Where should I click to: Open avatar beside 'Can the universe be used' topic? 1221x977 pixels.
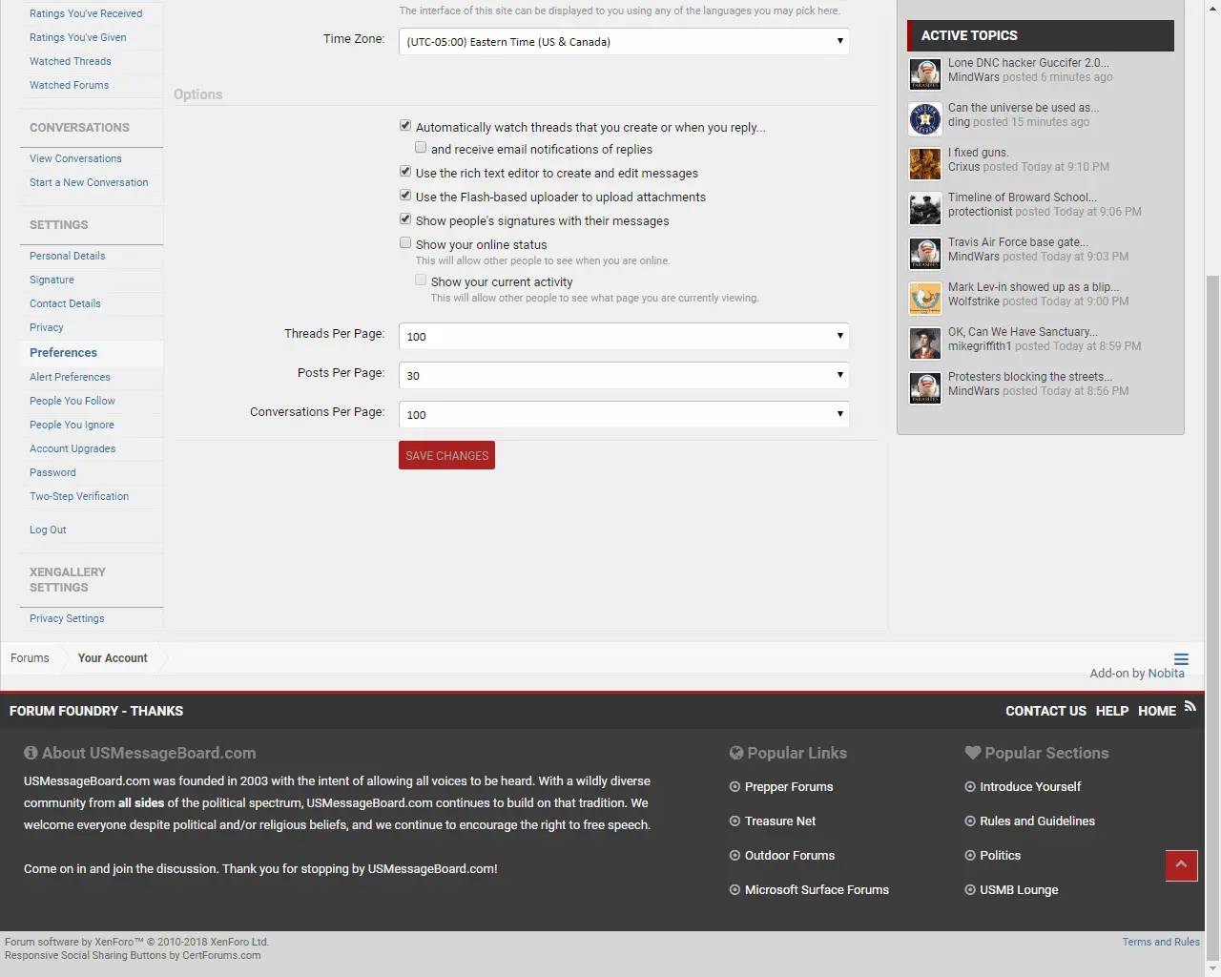click(925, 119)
